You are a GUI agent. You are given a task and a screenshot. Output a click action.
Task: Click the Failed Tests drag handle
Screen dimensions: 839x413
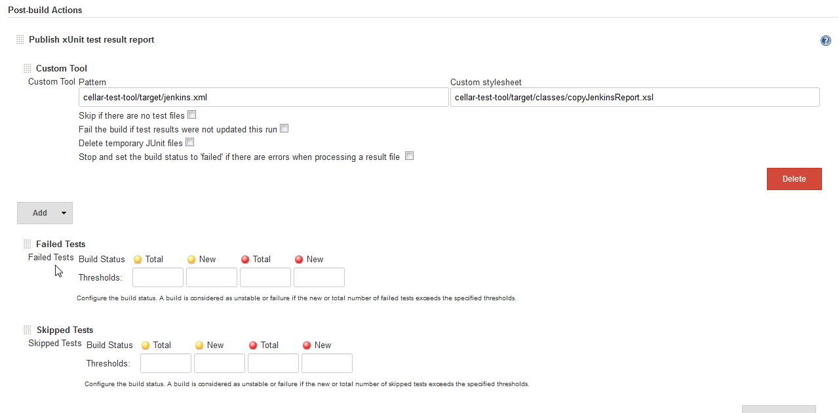(x=28, y=245)
